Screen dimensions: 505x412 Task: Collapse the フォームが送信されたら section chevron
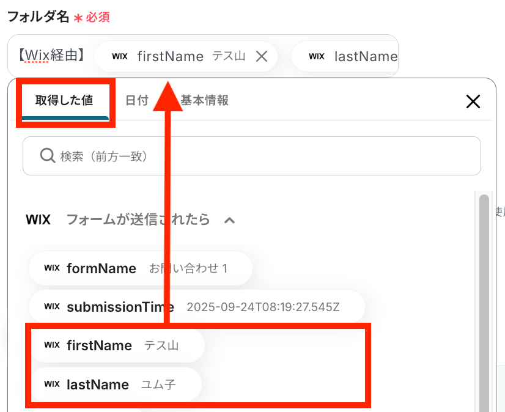[x=229, y=220]
